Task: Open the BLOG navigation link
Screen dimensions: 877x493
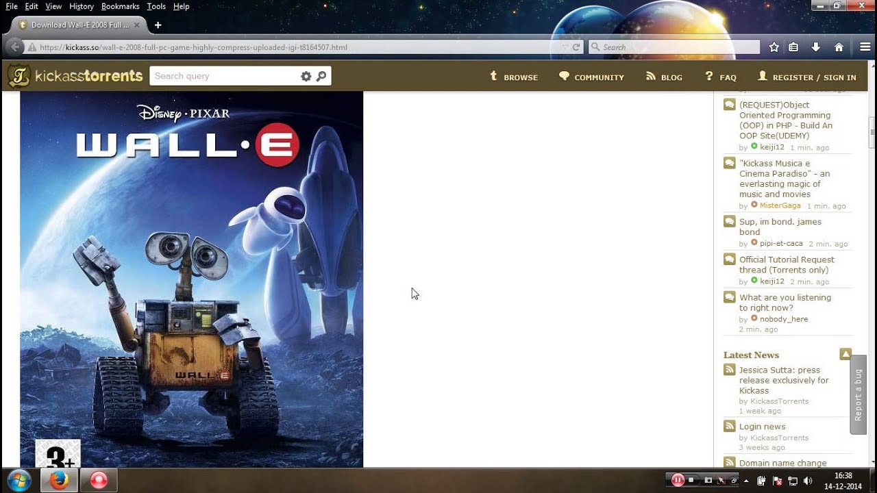Action: click(664, 77)
